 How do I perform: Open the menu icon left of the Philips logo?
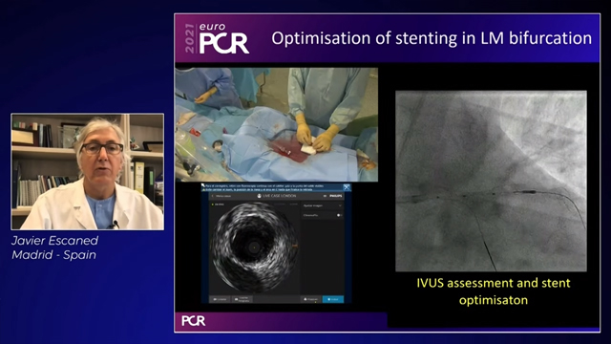tap(325, 196)
